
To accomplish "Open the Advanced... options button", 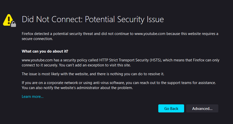I will tap(202, 108).
